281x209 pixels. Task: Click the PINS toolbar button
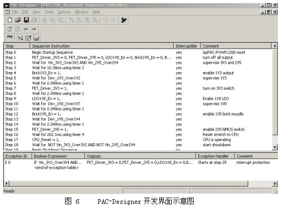coord(10,37)
